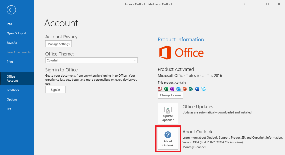Go to the Info tab
Viewport: 285px width, 155px height.
pyautogui.click(x=9, y=24)
